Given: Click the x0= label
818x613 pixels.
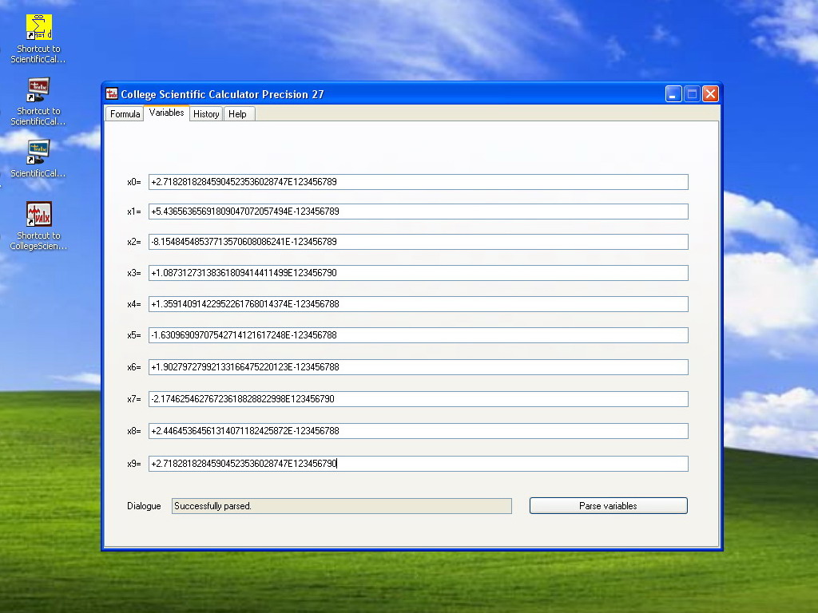Looking at the screenshot, I should (134, 182).
